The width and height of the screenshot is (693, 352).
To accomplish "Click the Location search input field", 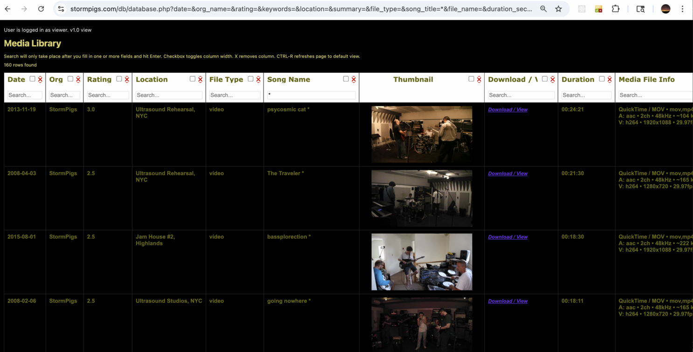I will tap(169, 95).
